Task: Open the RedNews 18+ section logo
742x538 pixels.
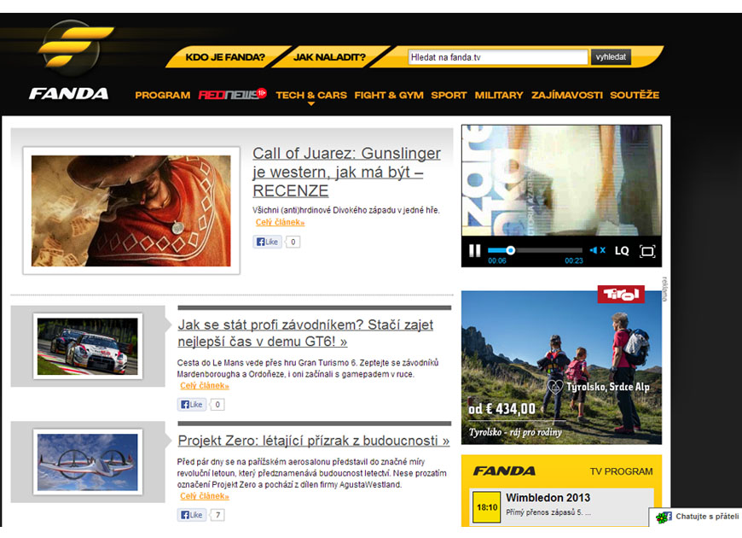Action: (232, 95)
